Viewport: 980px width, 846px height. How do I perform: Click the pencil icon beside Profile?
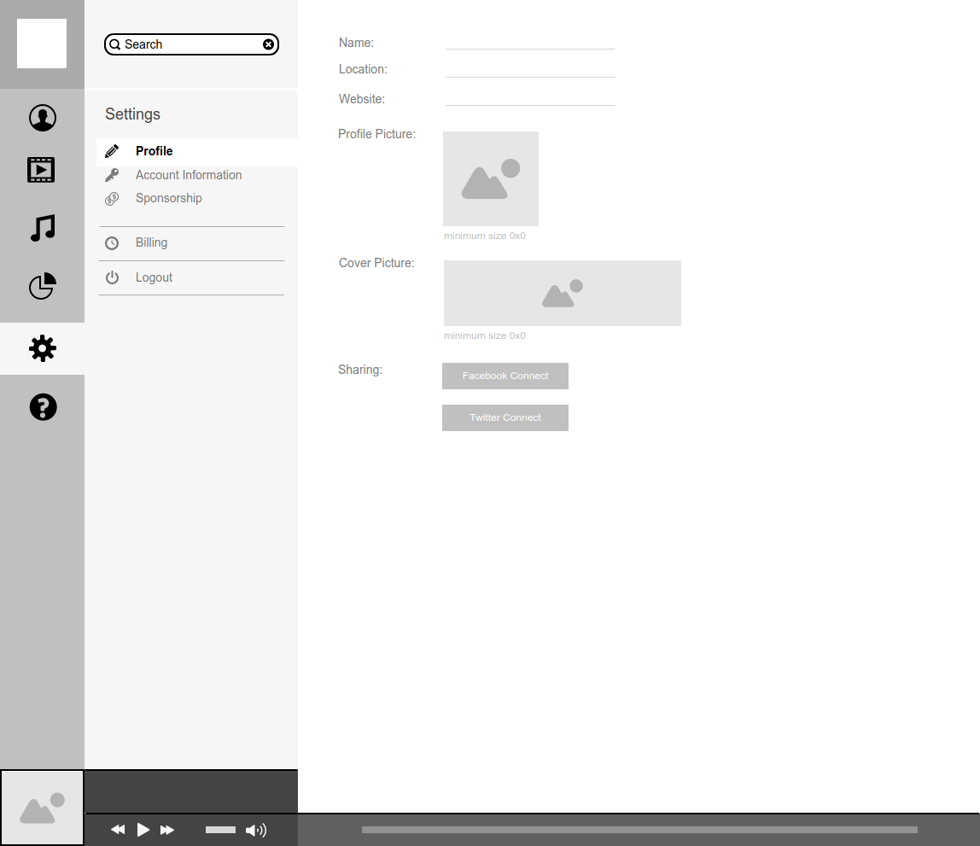pos(112,151)
